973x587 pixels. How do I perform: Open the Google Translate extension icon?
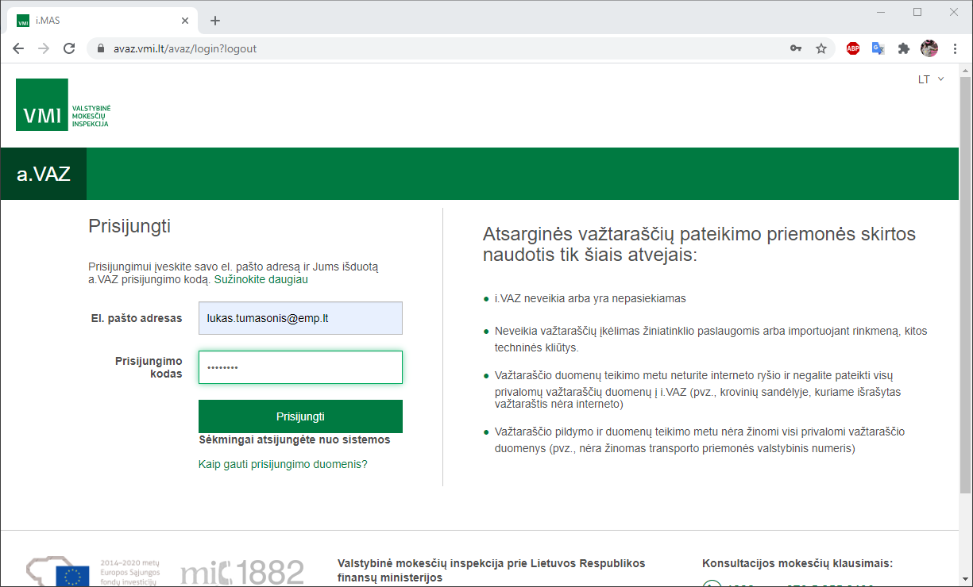tap(878, 48)
